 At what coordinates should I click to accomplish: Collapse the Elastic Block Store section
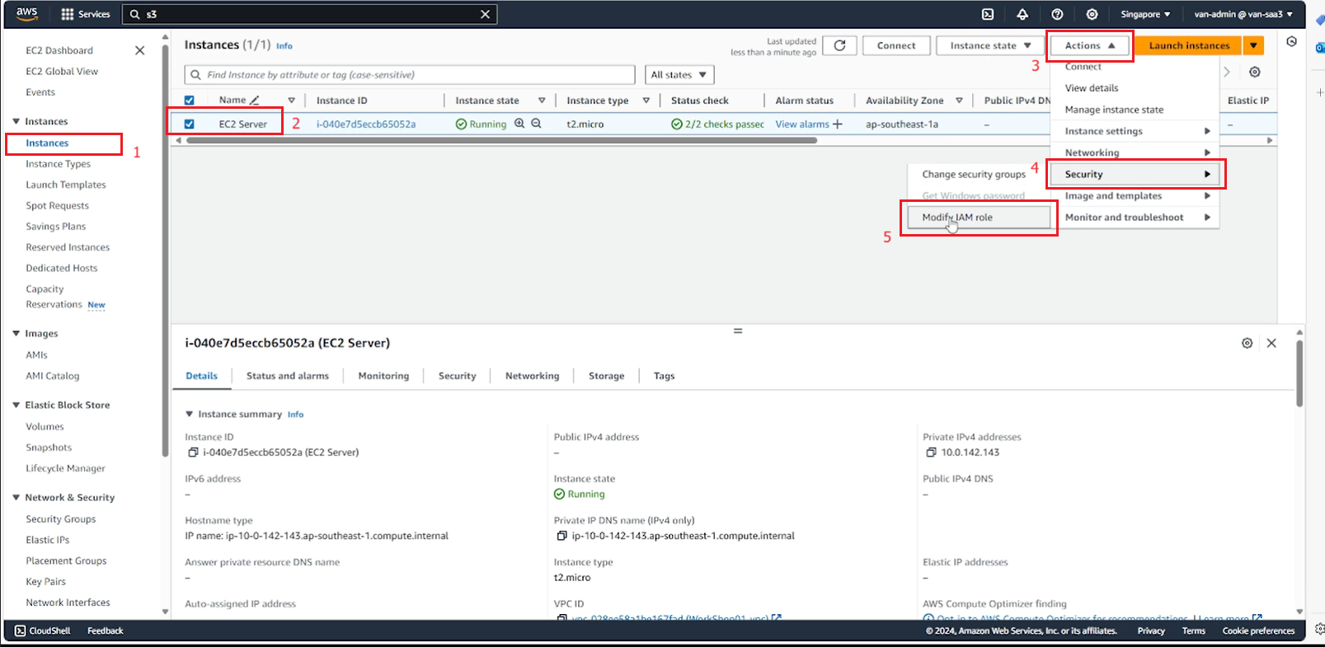[x=16, y=405]
